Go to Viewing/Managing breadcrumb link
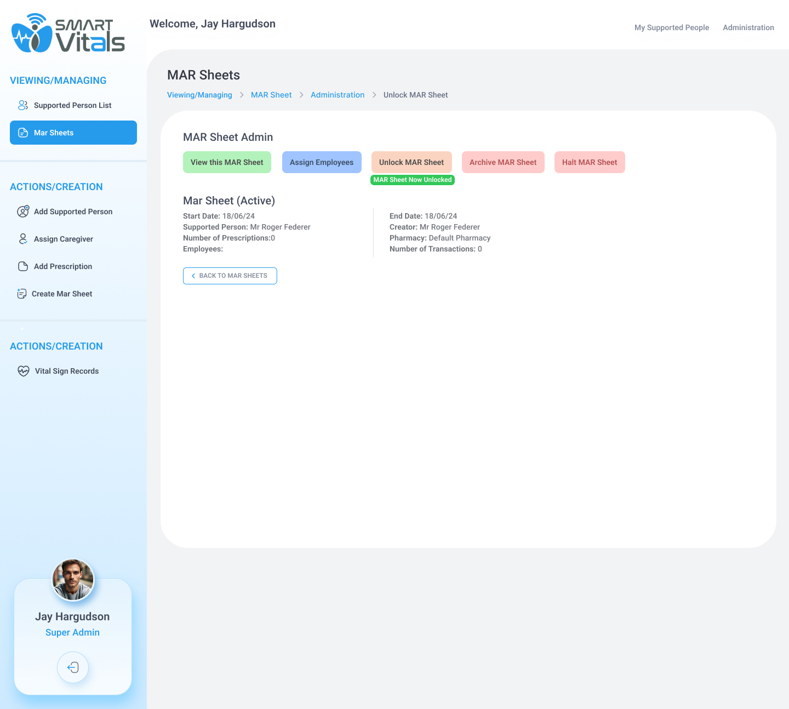789x709 pixels. (x=199, y=95)
